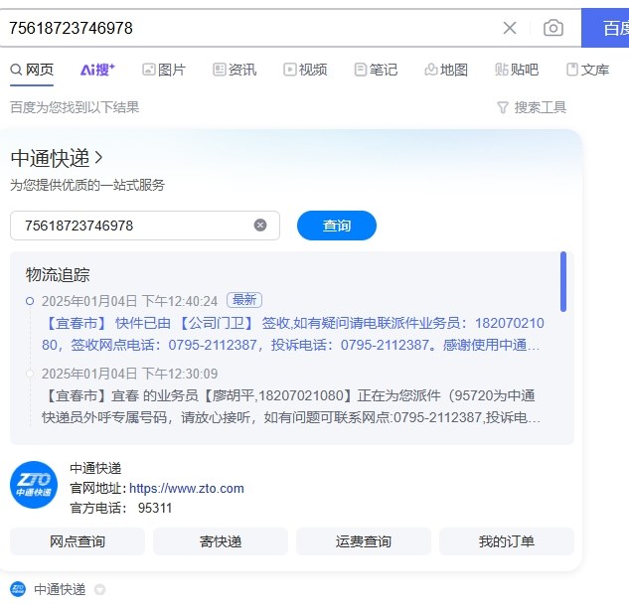Click the 中通快递 name above 官网地址
The image size is (629, 608).
pyautogui.click(x=95, y=468)
